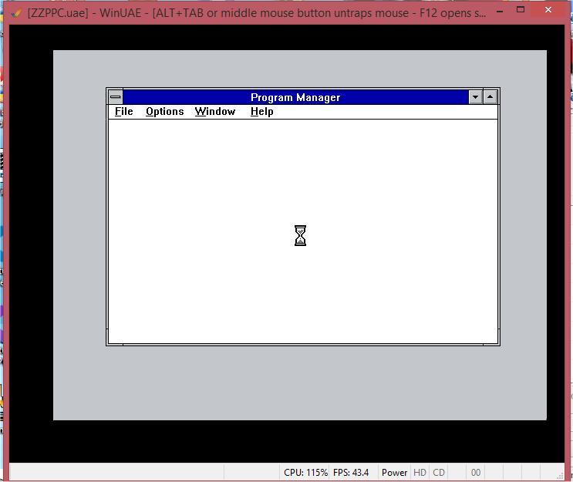Click the 00 floppy track indicator
Image resolution: width=573 pixels, height=482 pixels.
475,473
